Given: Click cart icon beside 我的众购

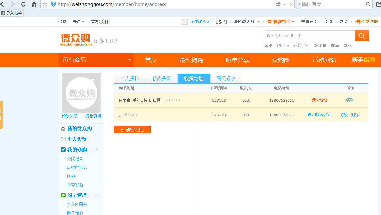Looking at the screenshot, I should (x=63, y=150).
